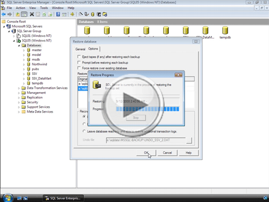Open the View menu

(x=32, y=8)
